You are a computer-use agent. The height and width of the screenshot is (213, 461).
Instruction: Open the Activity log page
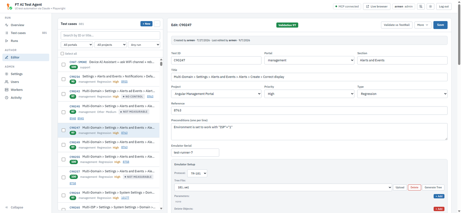(x=26, y=98)
